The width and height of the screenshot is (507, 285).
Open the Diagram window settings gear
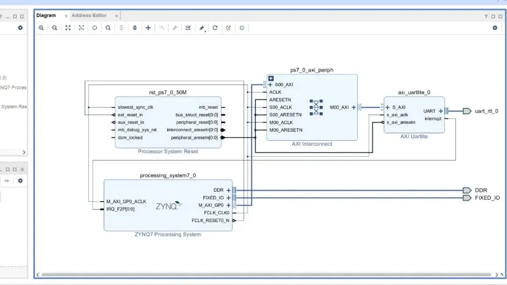495,28
